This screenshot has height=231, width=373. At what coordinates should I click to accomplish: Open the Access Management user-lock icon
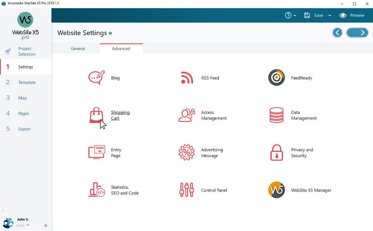[x=187, y=115]
